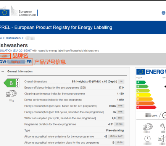This screenshot has width=166, height=146.
Task: Click energy per cycle value 0,645
Action: tap(112, 106)
